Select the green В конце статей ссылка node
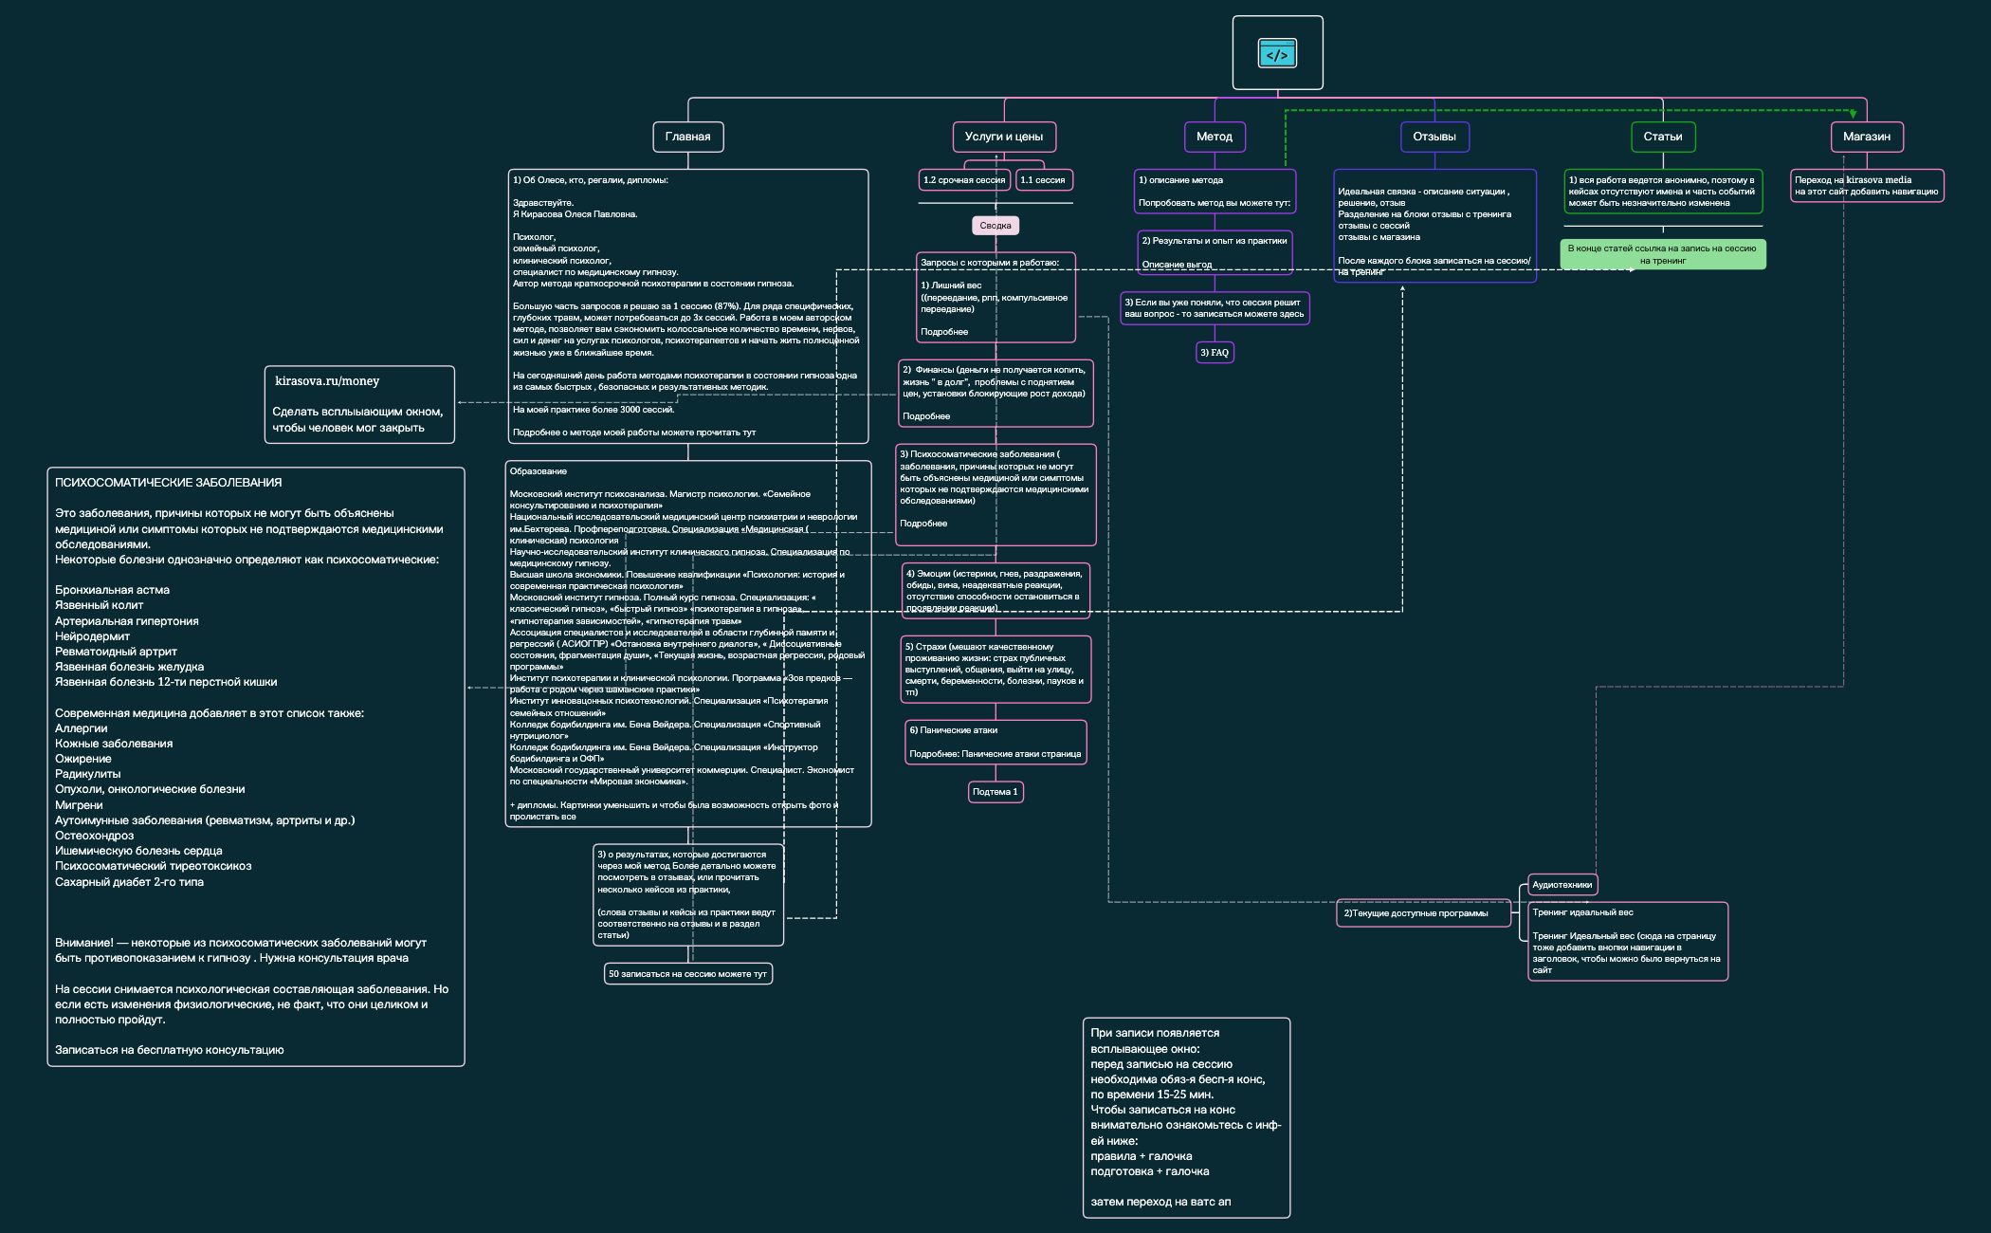The height and width of the screenshot is (1233, 1991). click(1663, 254)
